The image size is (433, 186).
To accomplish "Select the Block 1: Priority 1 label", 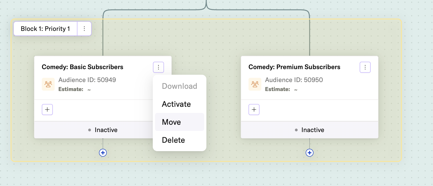I will (x=45, y=28).
